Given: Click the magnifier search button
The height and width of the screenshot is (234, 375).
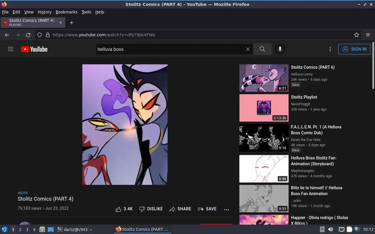Looking at the screenshot, I should click(x=262, y=49).
